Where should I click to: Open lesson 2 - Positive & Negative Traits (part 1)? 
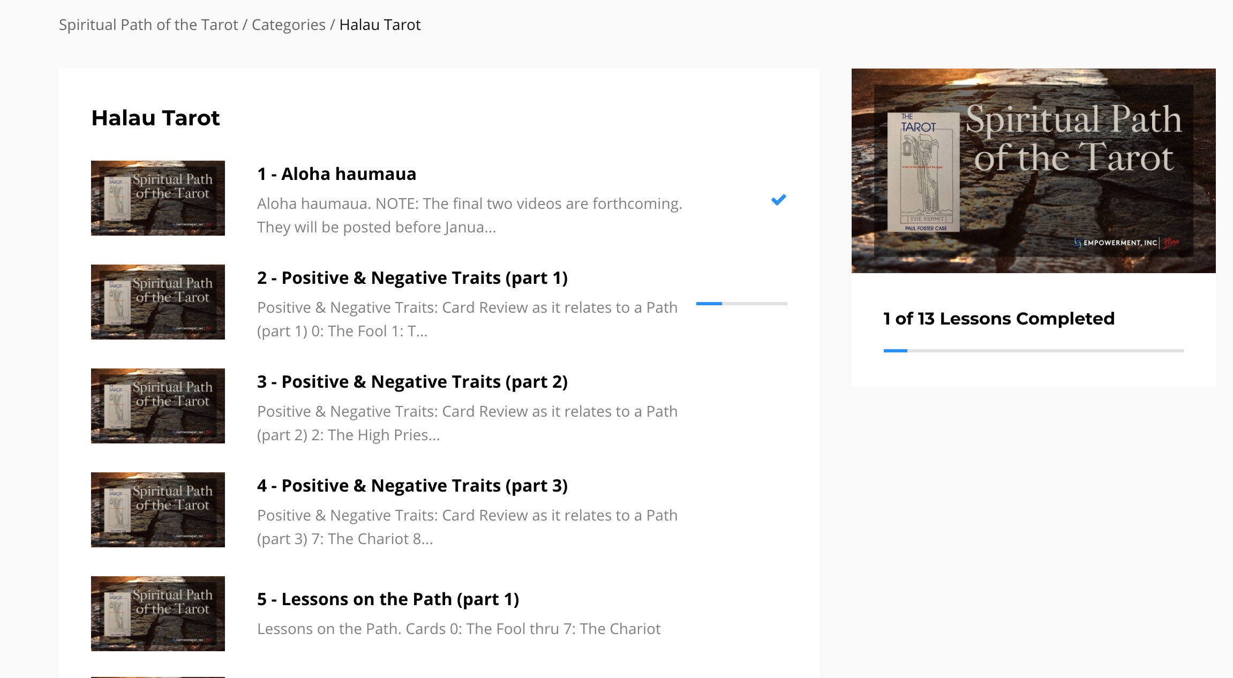[x=412, y=277]
